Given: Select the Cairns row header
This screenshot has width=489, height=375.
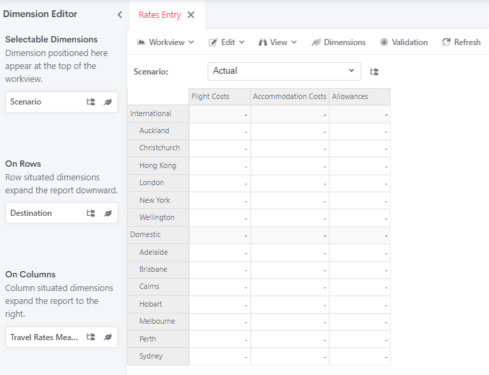Looking at the screenshot, I should (x=158, y=286).
